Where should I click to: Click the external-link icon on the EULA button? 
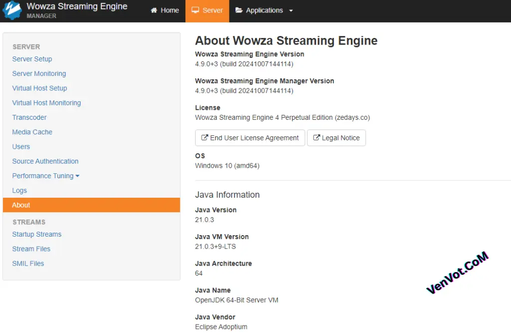204,138
